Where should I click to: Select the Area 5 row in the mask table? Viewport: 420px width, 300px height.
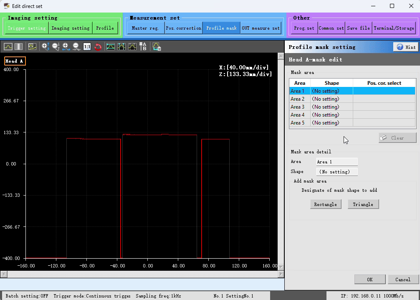pos(352,122)
